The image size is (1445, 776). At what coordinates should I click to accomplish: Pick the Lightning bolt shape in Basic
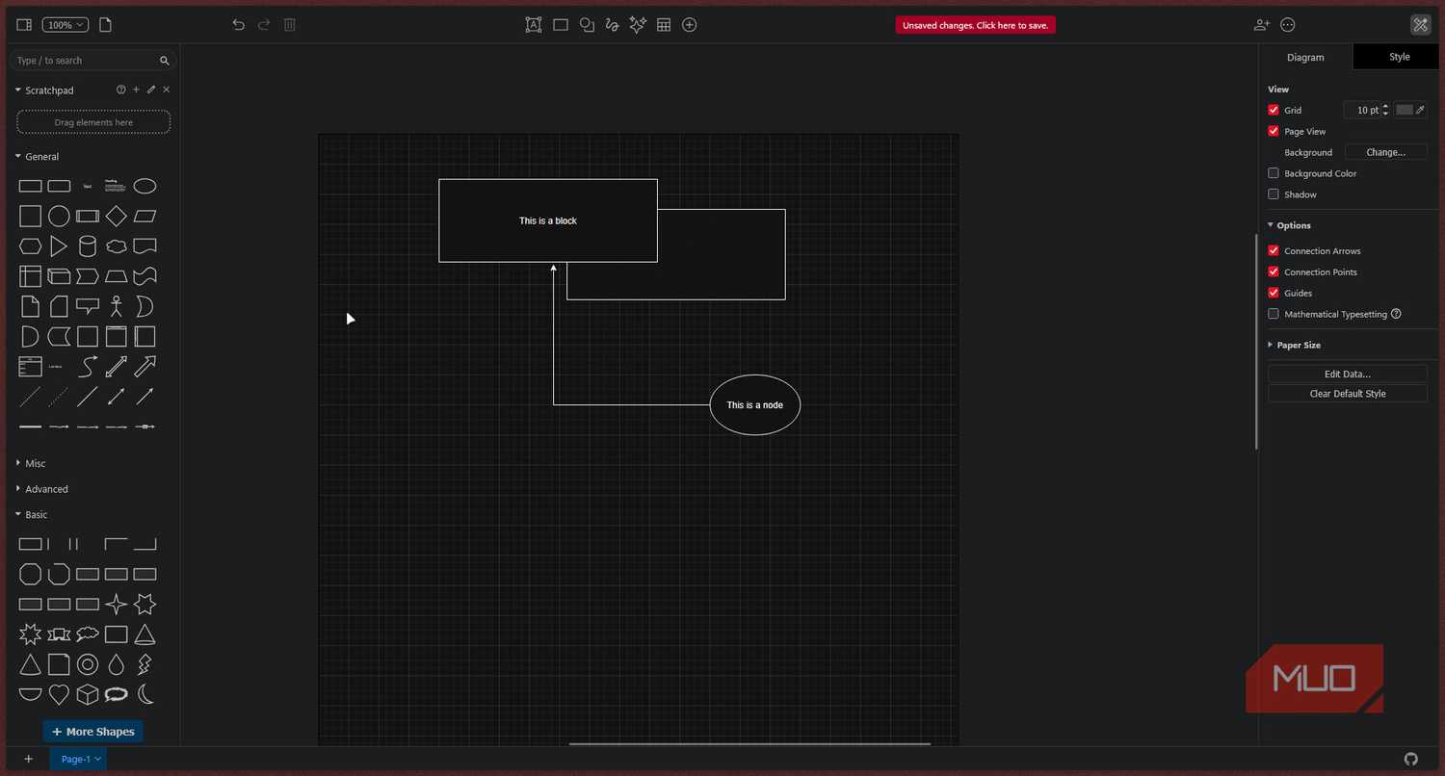(144, 664)
